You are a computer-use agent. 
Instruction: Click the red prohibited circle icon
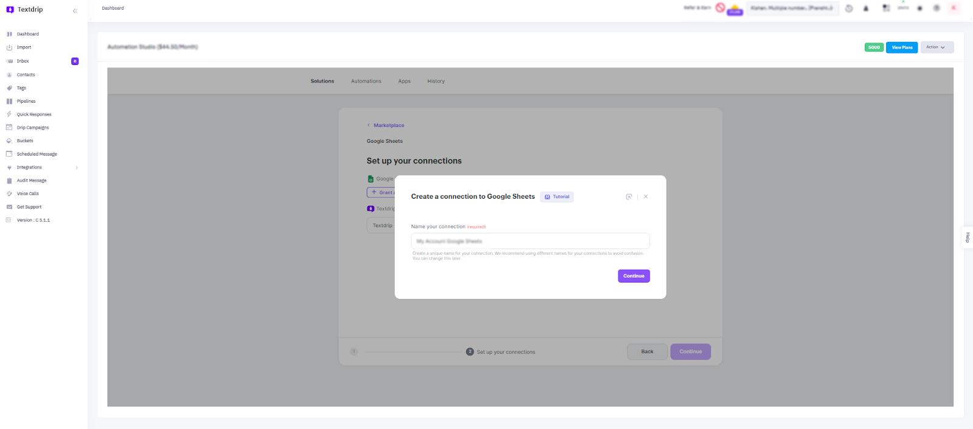[x=720, y=7]
